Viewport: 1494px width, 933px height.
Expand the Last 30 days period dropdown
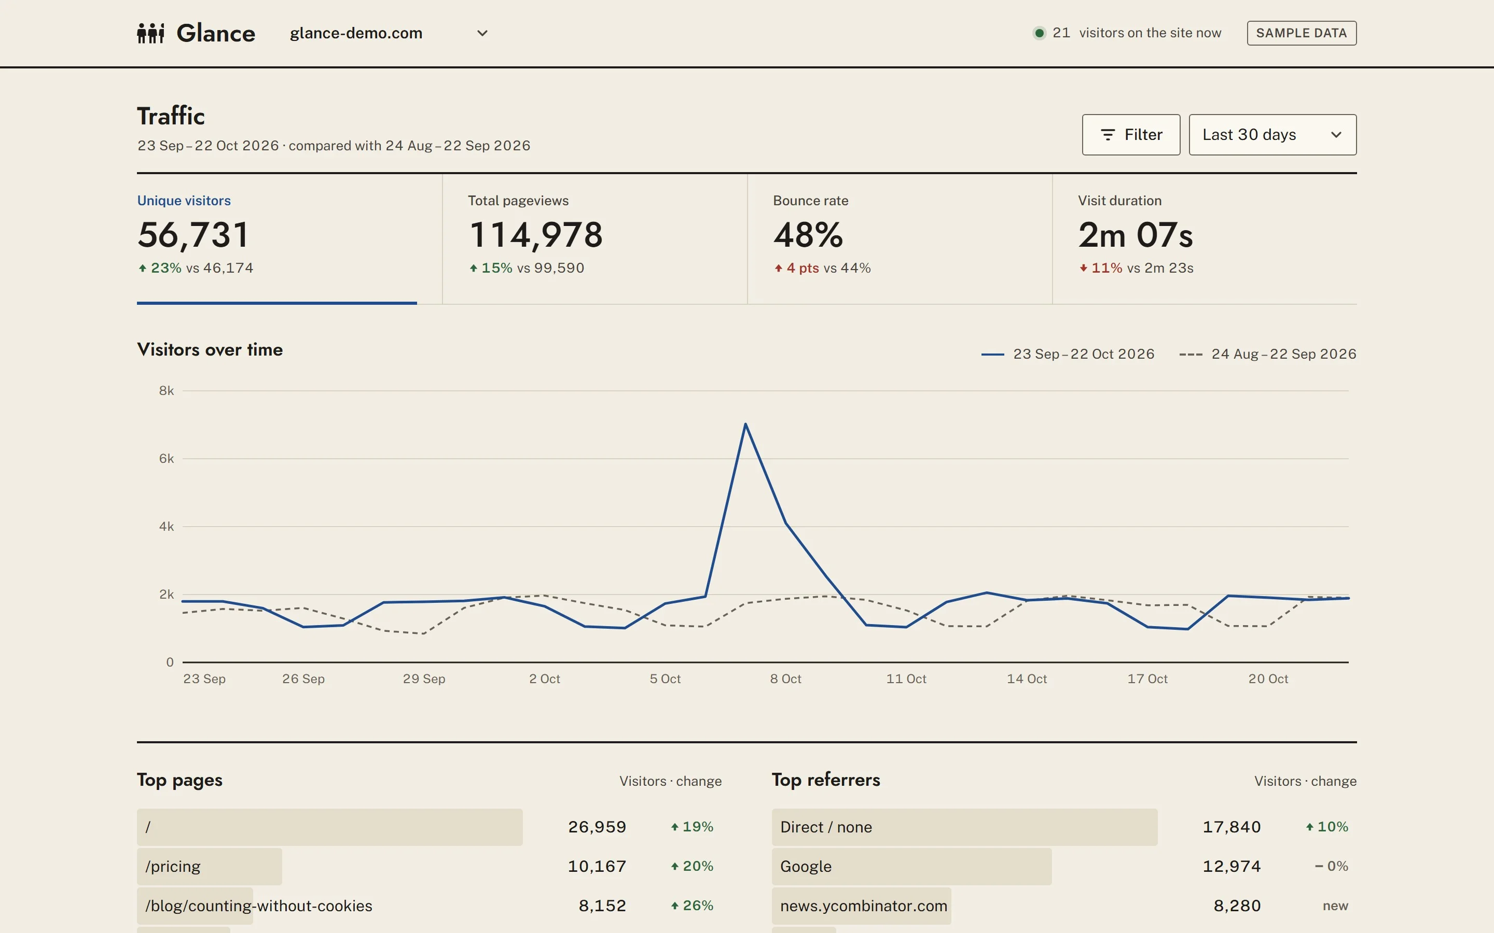(1272, 135)
